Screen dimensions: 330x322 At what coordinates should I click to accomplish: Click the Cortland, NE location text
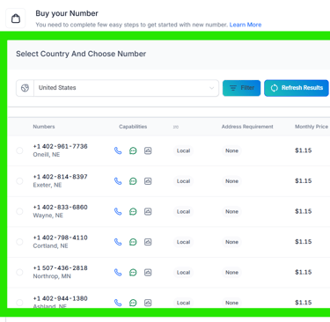(50, 245)
